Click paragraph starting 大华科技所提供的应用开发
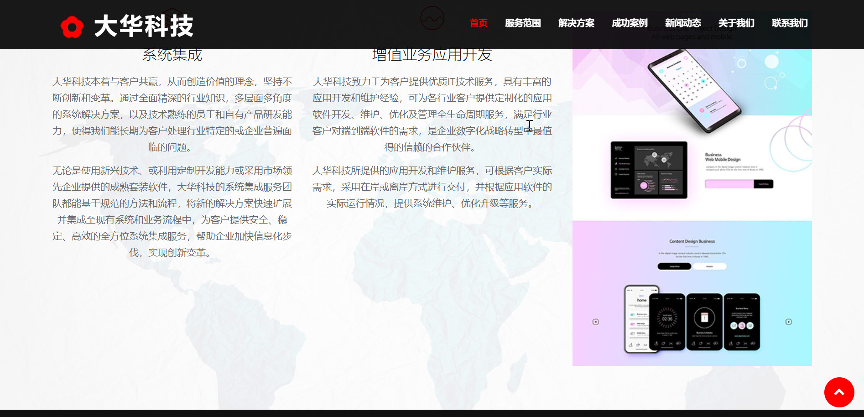The height and width of the screenshot is (417, 864). (432, 187)
